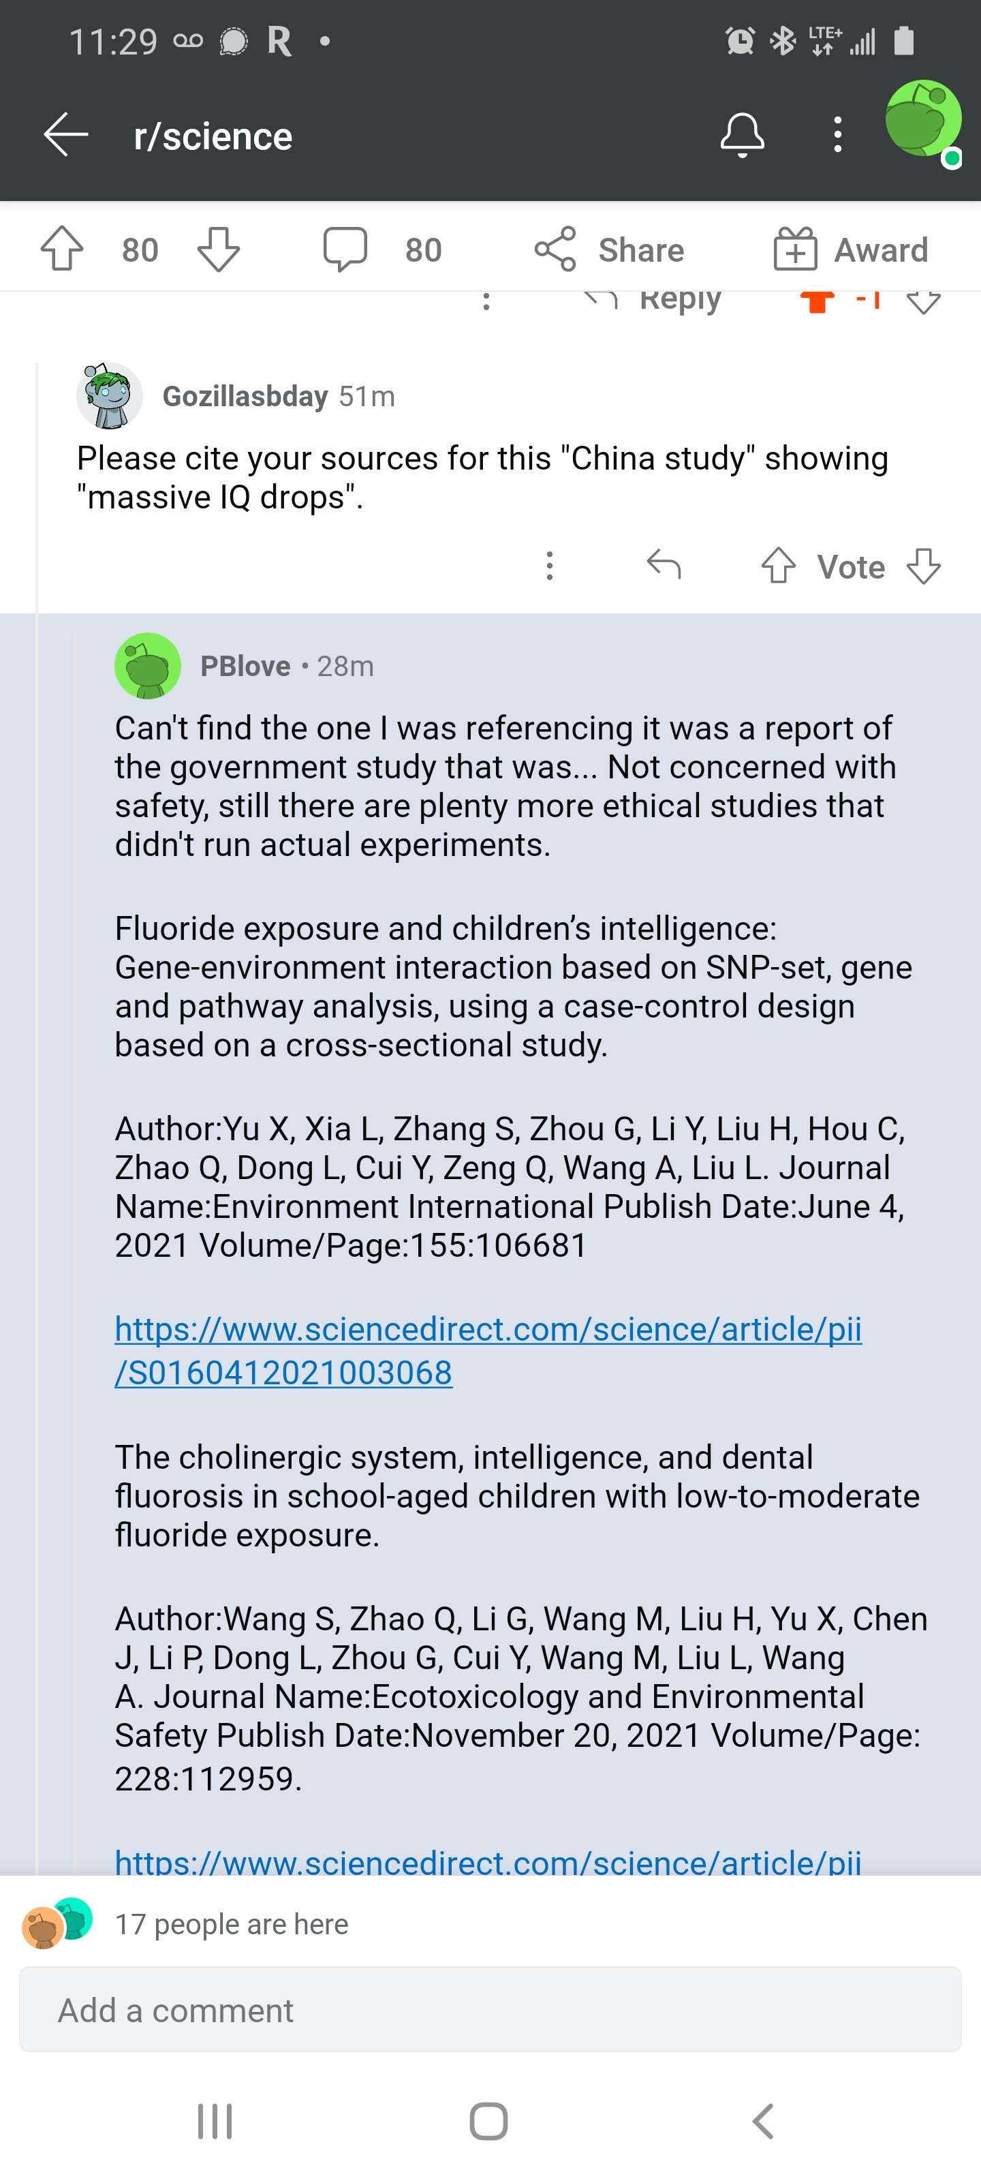981x2181 pixels.
Task: Open the first sciencedirect article link
Action: tap(488, 1350)
